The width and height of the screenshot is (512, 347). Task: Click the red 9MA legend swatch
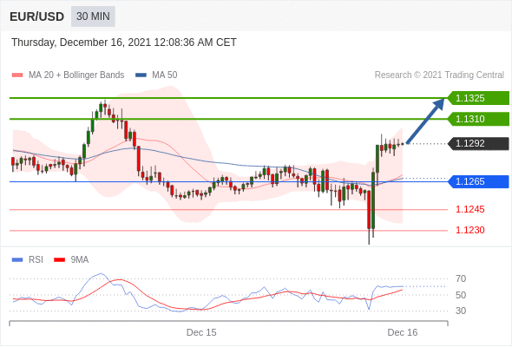pyautogui.click(x=59, y=260)
